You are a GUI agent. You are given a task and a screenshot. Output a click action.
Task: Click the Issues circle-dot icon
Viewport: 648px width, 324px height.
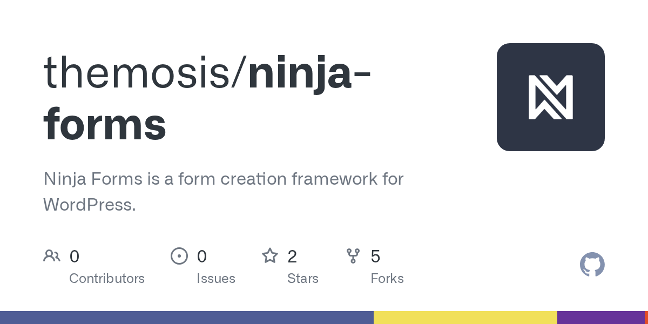coord(179,256)
